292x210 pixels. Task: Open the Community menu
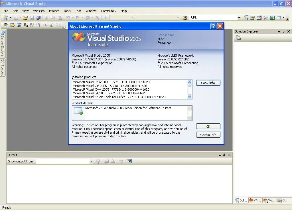[108, 11]
